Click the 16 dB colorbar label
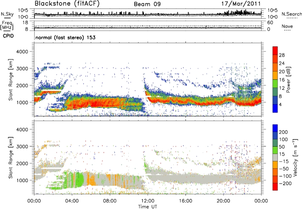The width and height of the screenshot is (302, 209). (282, 80)
